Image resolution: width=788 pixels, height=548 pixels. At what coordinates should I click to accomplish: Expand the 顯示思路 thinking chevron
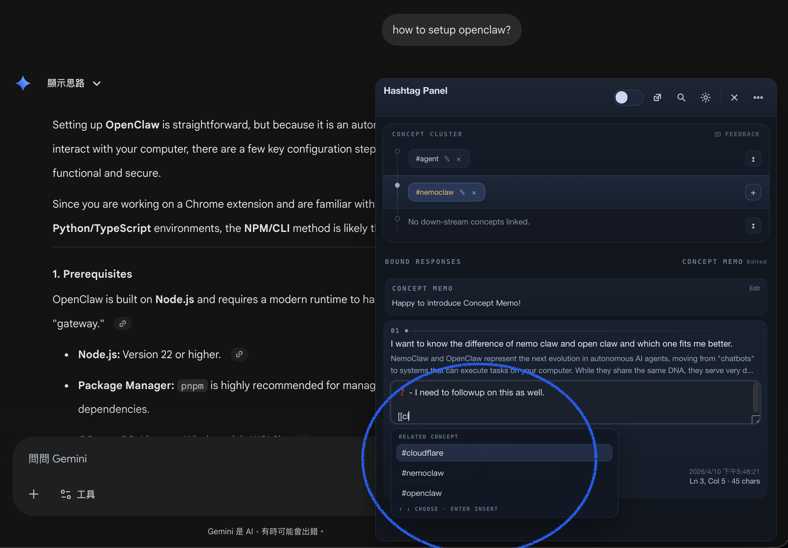click(x=97, y=83)
